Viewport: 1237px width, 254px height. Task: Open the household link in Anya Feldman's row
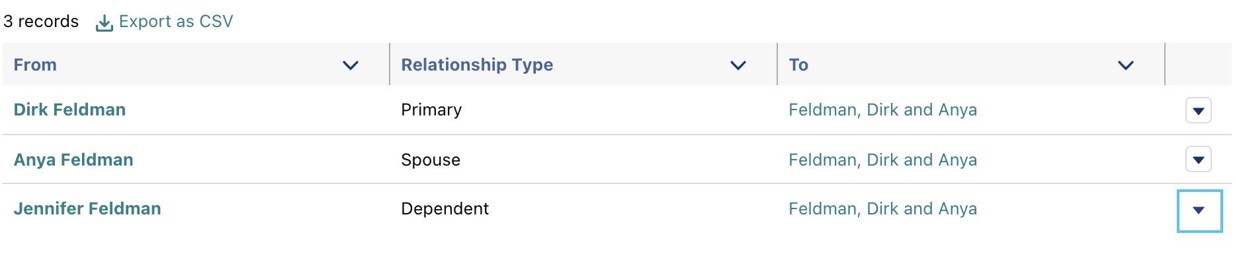(882, 160)
